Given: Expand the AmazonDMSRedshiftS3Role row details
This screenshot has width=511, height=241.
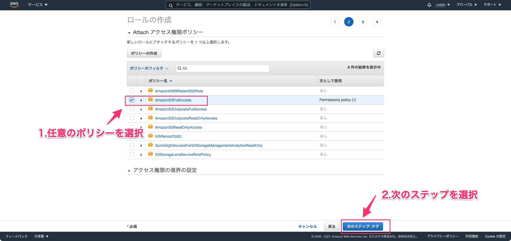Looking at the screenshot, I should click(141, 91).
